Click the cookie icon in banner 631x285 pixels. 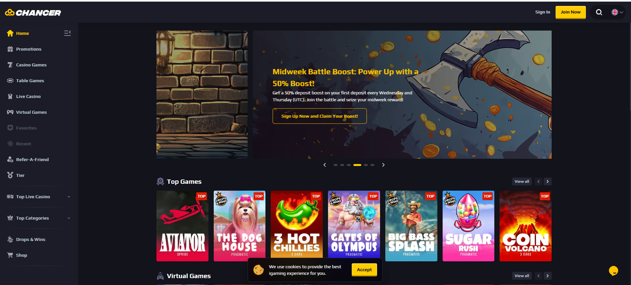pyautogui.click(x=259, y=270)
